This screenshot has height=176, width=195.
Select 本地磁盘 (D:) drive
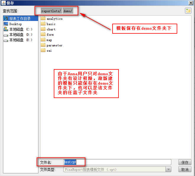[21, 35]
